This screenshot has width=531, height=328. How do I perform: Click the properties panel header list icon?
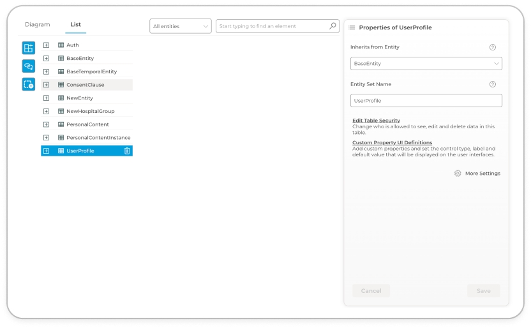pyautogui.click(x=352, y=27)
